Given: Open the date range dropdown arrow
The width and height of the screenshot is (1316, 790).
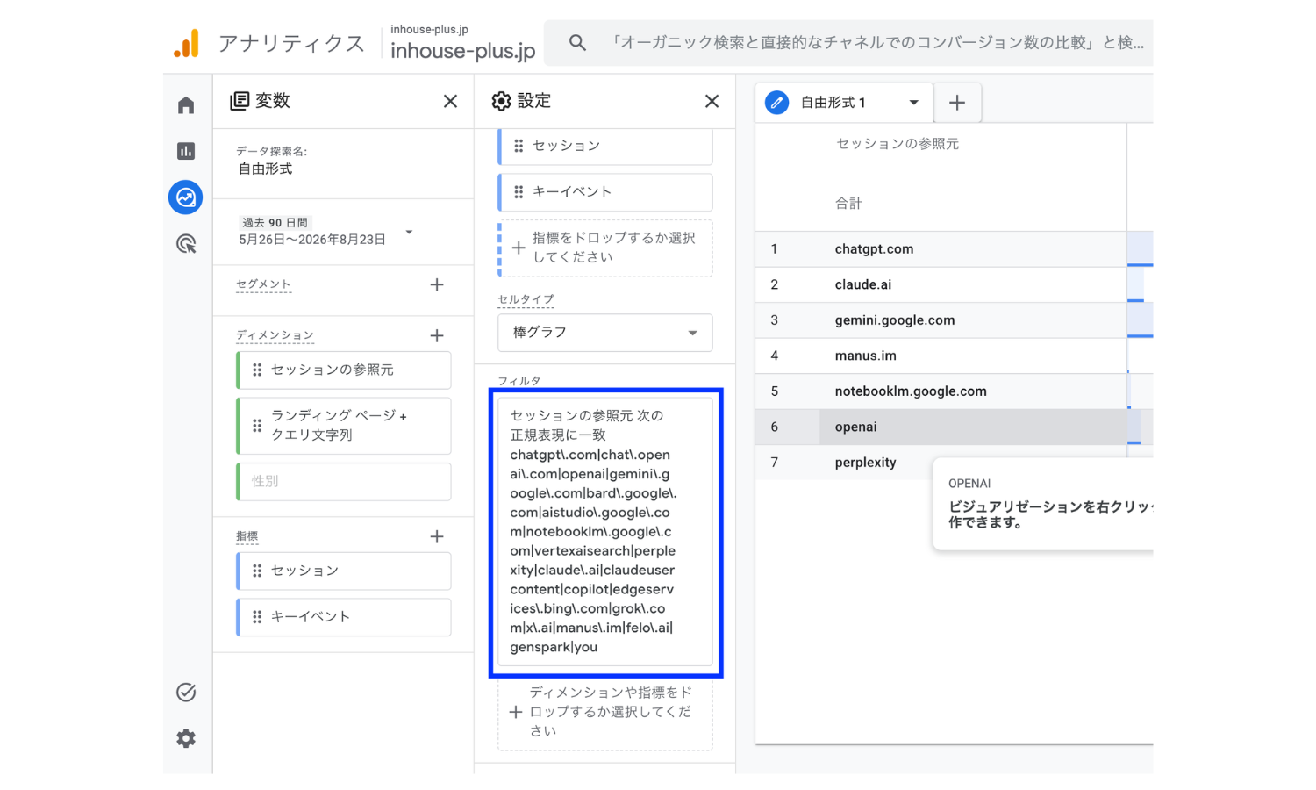Looking at the screenshot, I should tap(409, 233).
